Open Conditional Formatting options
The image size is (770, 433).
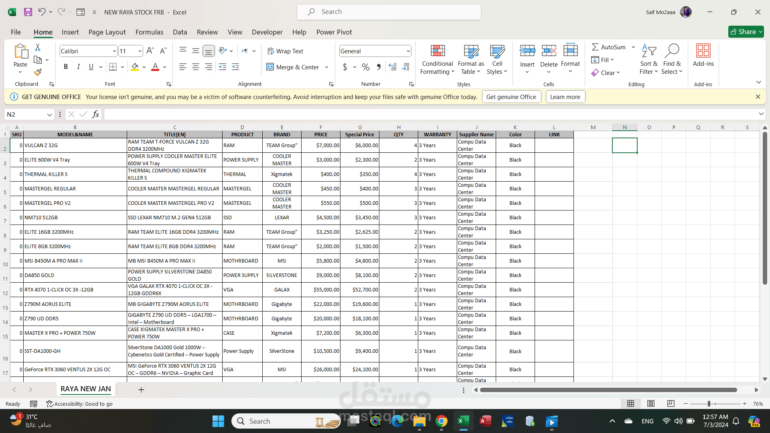click(x=437, y=60)
